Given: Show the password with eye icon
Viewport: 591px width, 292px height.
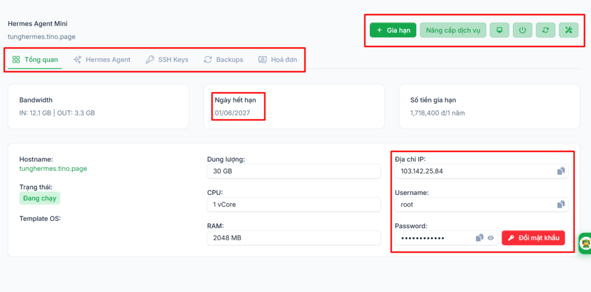Looking at the screenshot, I should click(491, 238).
